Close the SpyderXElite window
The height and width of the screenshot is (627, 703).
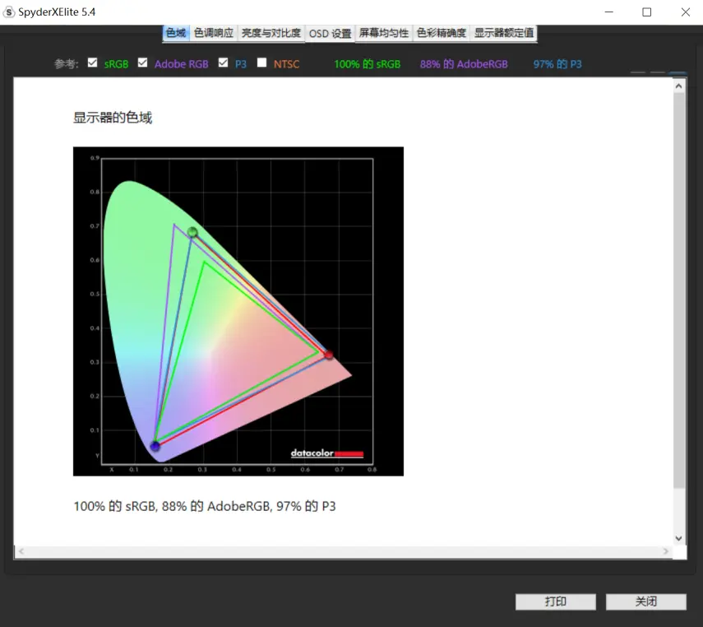pyautogui.click(x=686, y=12)
